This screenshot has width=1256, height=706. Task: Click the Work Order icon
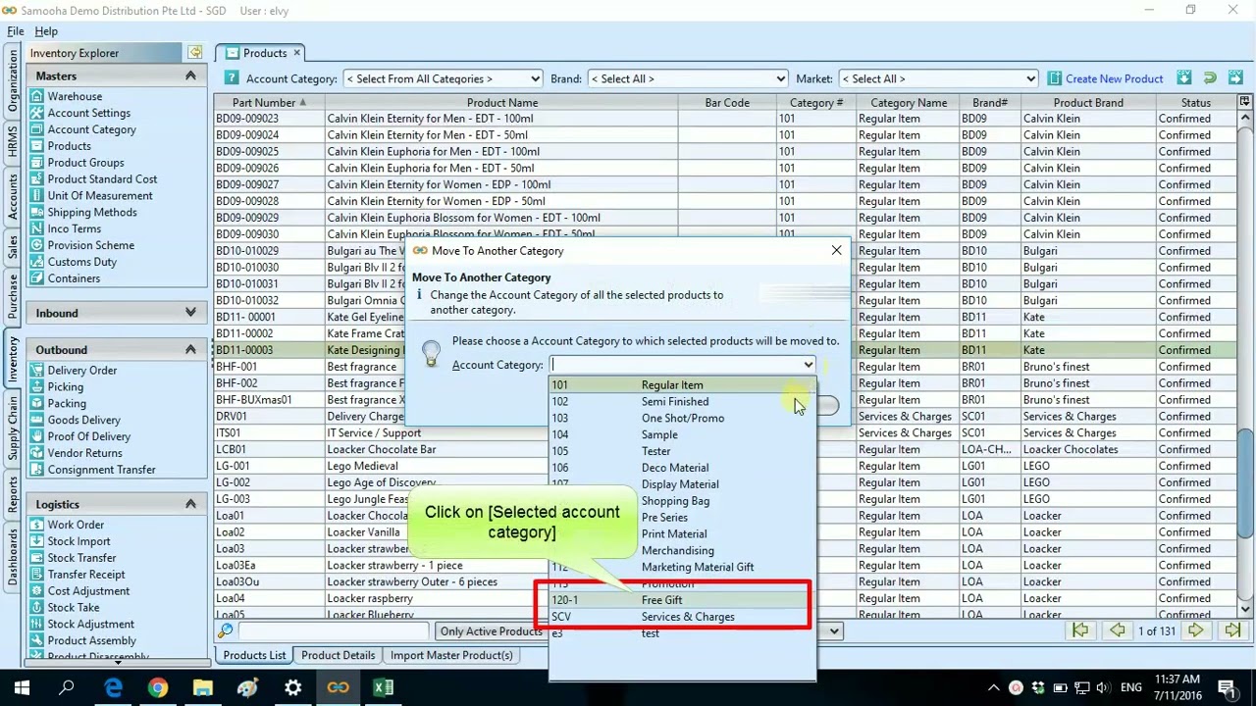coord(36,526)
